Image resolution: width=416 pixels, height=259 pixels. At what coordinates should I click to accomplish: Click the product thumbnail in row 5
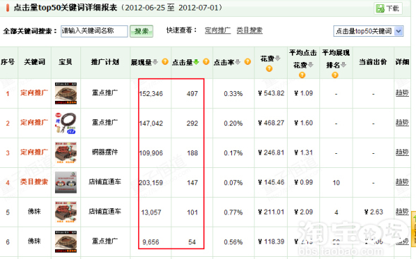pyautogui.click(x=66, y=212)
